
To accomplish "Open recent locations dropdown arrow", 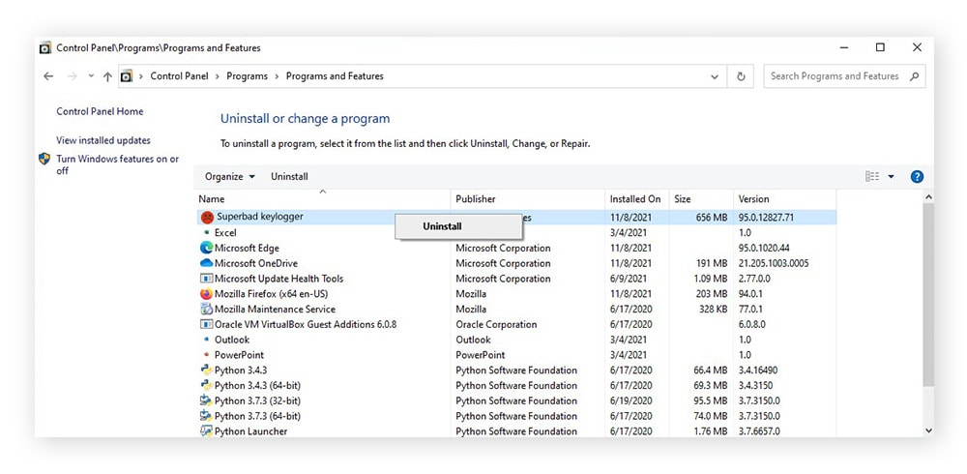I will 91,76.
